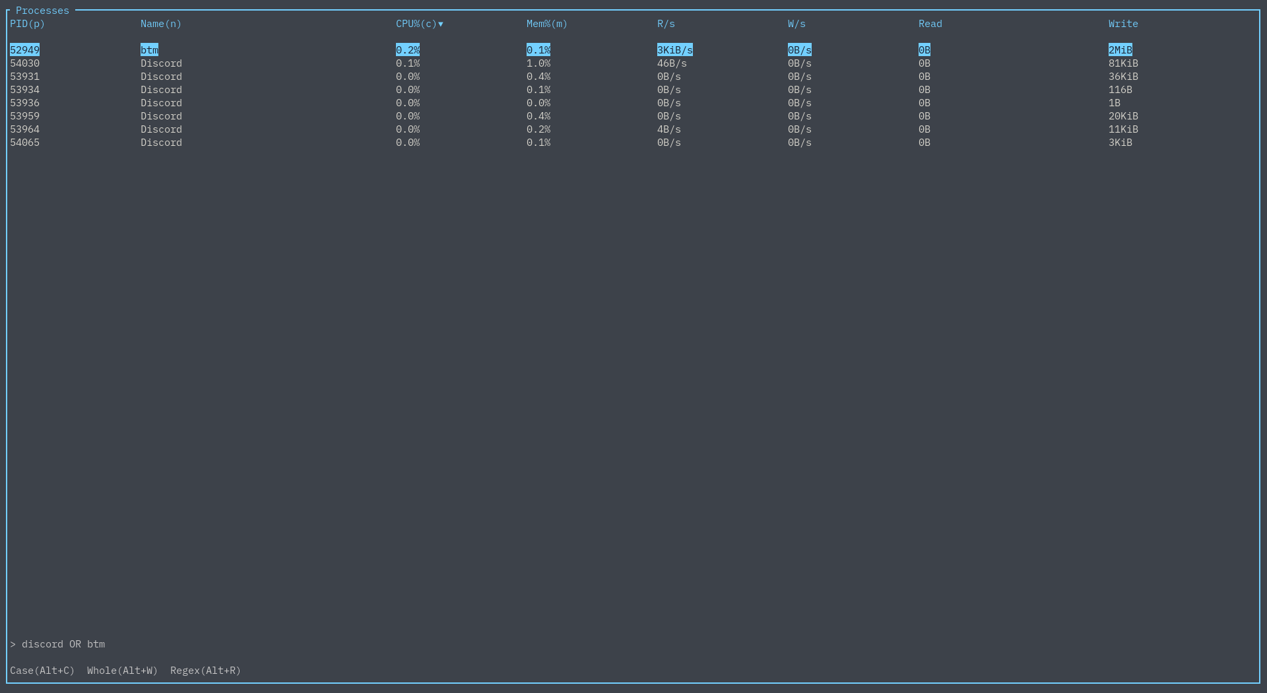Viewport: 1267px width, 693px height.
Task: Click the Write column header
Action: coord(1123,24)
